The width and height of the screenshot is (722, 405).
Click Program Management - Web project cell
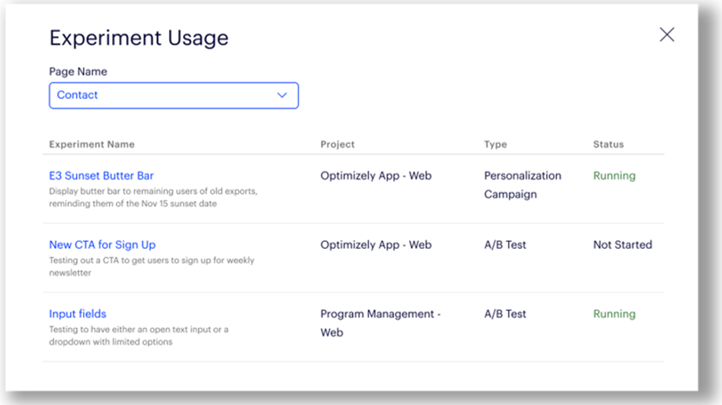[x=380, y=323]
